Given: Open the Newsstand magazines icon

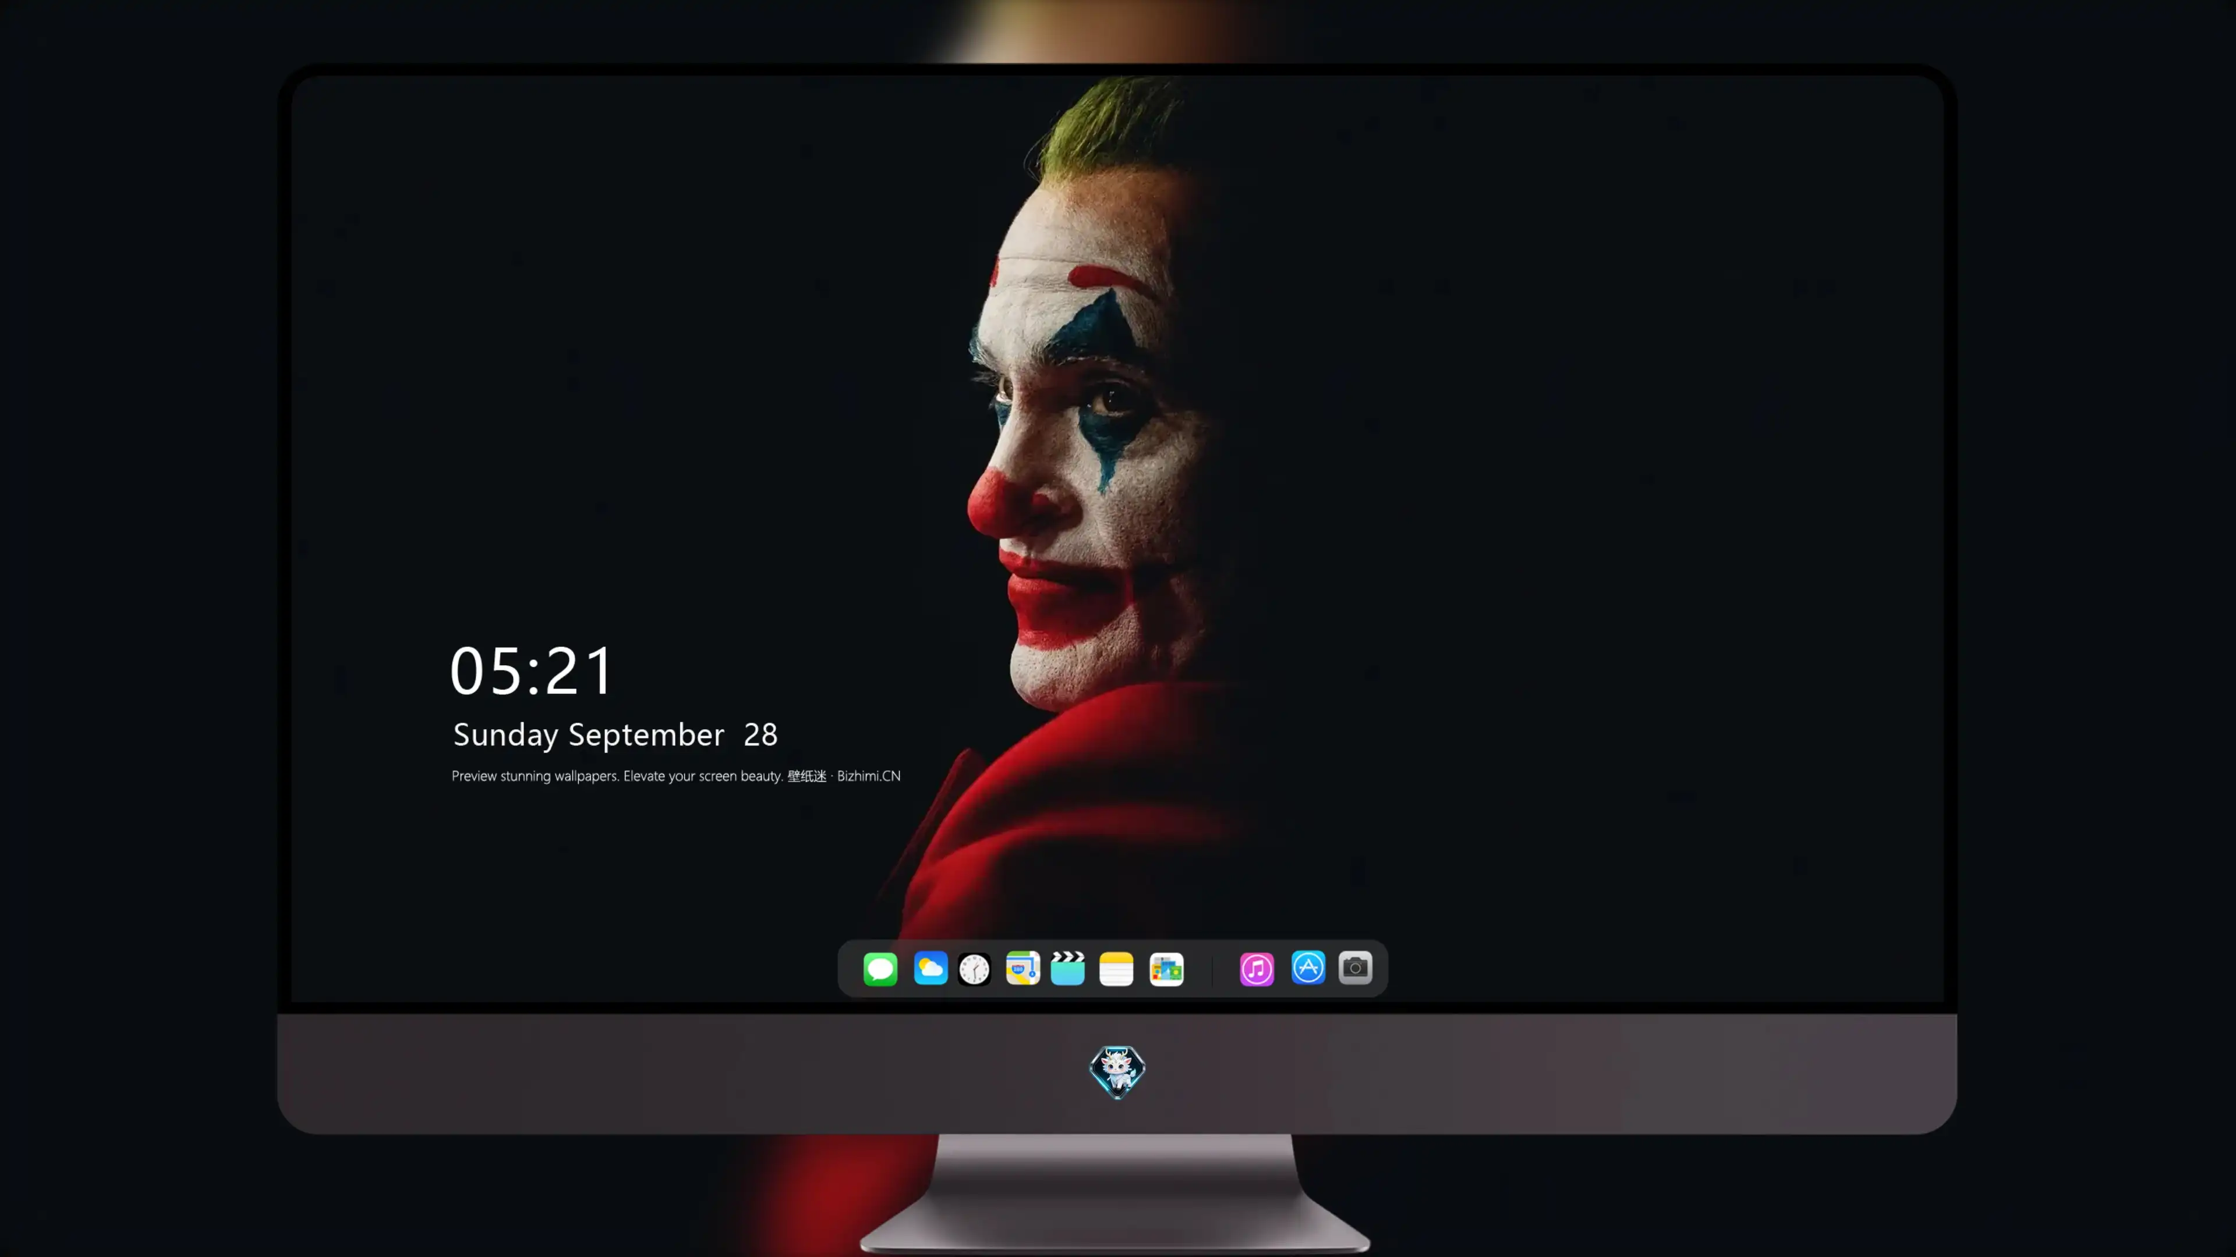Looking at the screenshot, I should tap(1166, 969).
